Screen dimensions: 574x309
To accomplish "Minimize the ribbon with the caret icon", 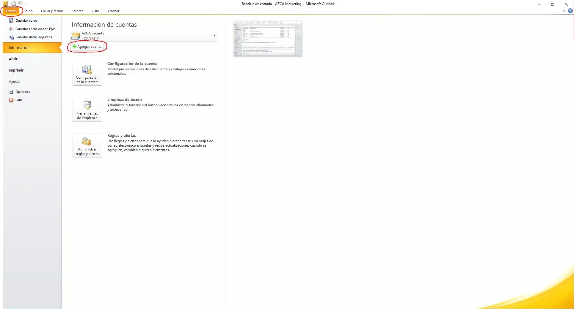I will point(564,11).
